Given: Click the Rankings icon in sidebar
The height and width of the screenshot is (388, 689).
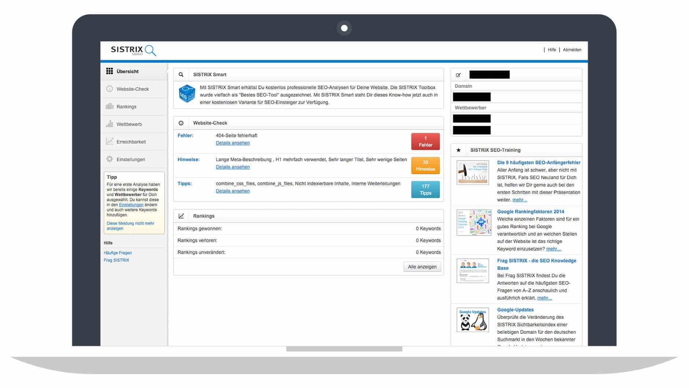Looking at the screenshot, I should [110, 106].
